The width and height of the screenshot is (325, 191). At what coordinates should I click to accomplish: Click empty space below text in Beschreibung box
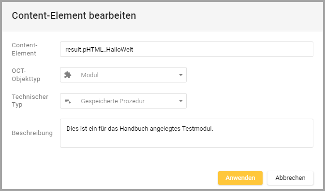187,140
